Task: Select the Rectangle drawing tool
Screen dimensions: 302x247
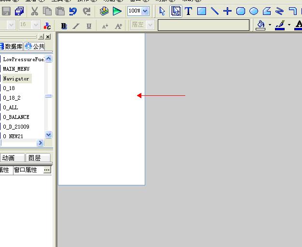Action: pos(202,11)
